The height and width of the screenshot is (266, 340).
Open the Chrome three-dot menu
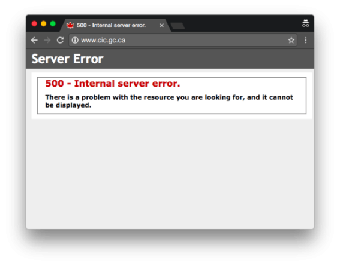pyautogui.click(x=306, y=40)
